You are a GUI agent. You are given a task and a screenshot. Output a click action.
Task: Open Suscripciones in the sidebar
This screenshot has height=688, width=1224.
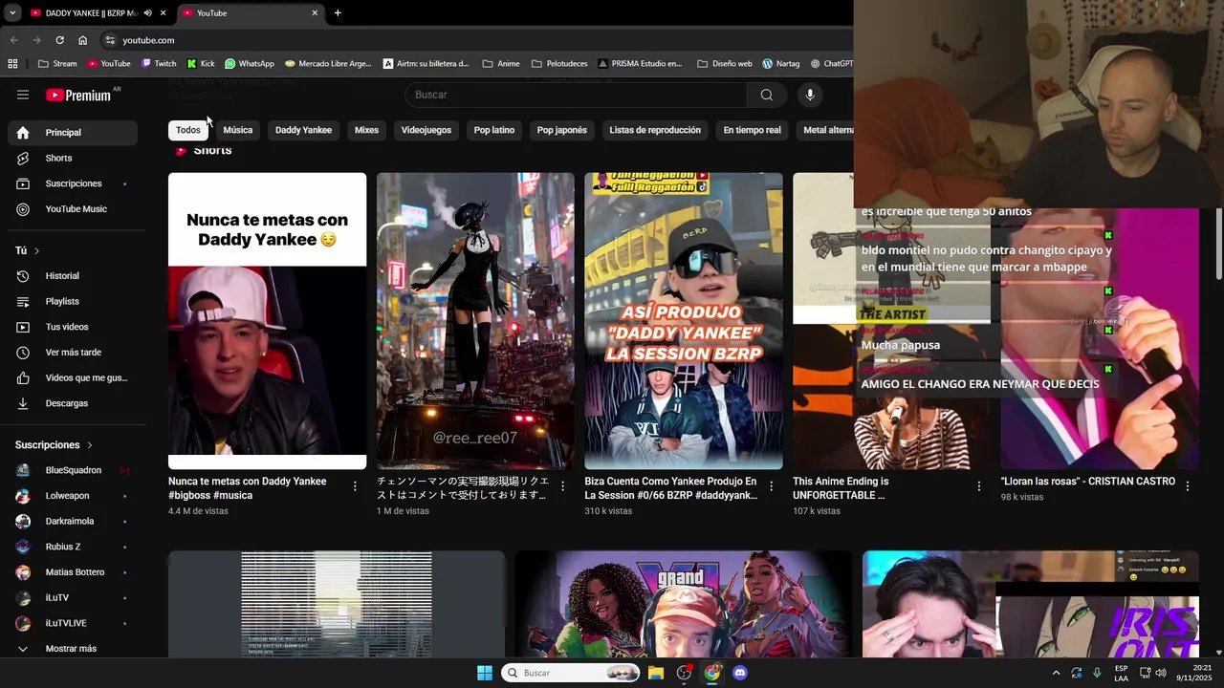click(x=73, y=183)
